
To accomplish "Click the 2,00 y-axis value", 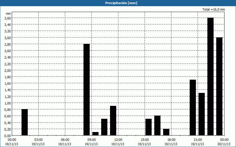I will pyautogui.click(x=8, y=70).
